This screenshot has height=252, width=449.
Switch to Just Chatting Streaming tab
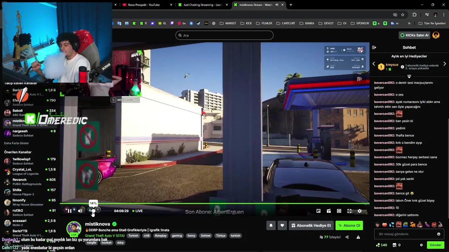click(x=203, y=5)
